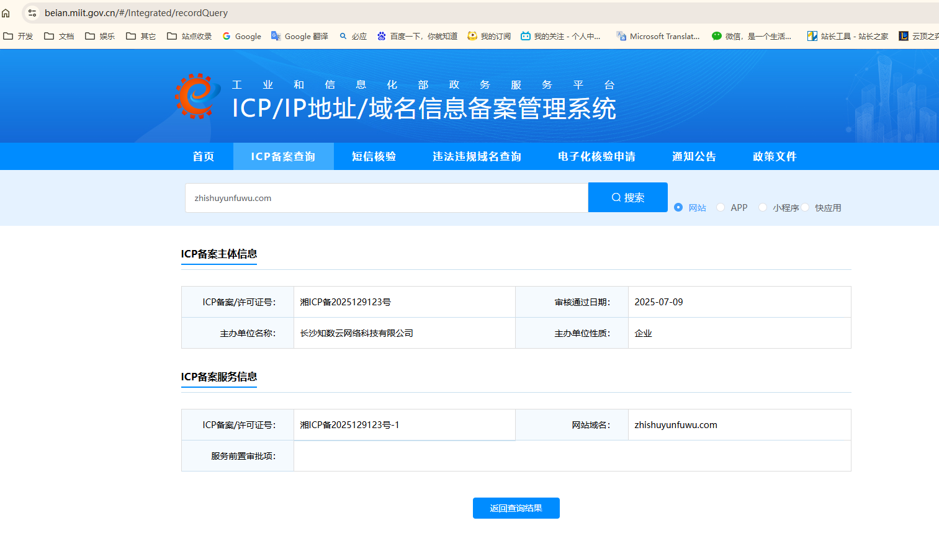Click the 主办单位性质 label
Image resolution: width=939 pixels, height=559 pixels.
pos(583,333)
